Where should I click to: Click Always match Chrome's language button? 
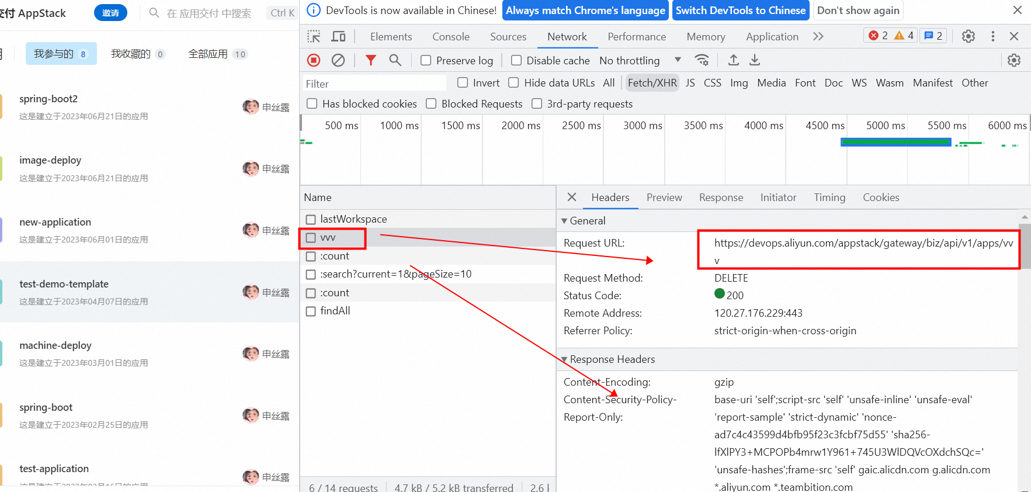click(585, 11)
